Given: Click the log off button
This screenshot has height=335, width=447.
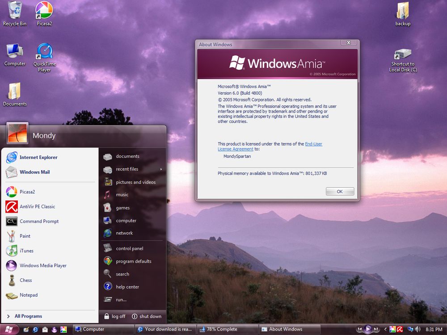Looking at the screenshot, I should 114,317.
